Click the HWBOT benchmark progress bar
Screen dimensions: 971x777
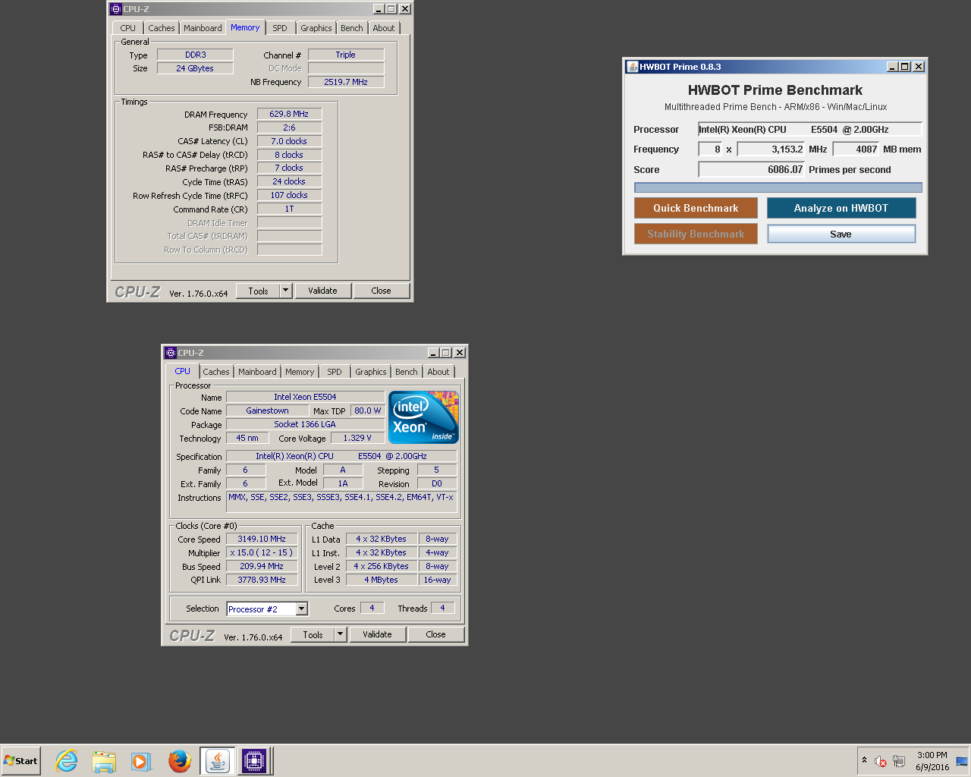coord(778,187)
